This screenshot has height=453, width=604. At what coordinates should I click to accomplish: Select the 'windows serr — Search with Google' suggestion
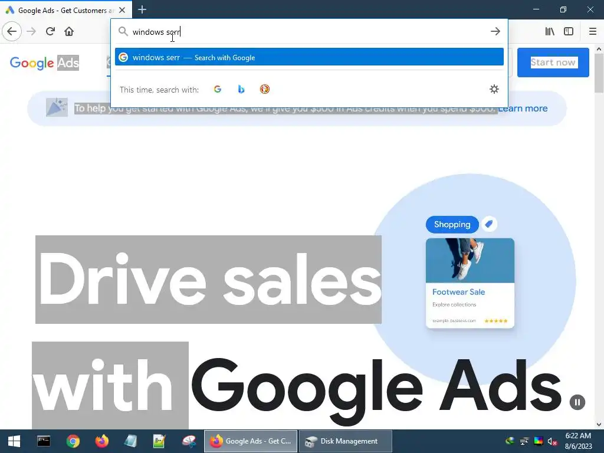309,57
